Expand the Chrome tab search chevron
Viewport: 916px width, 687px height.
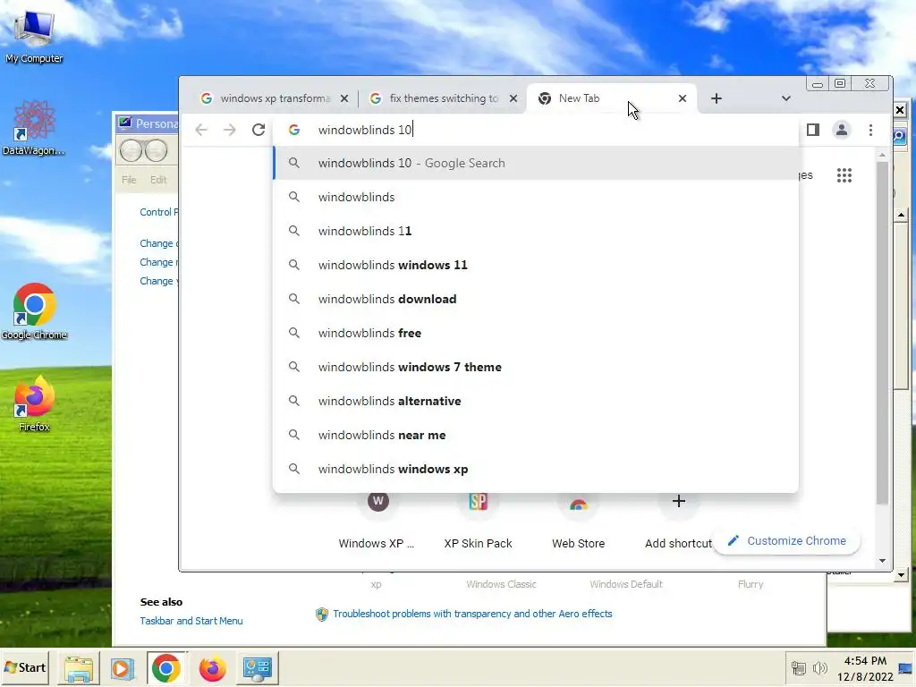[x=785, y=98]
